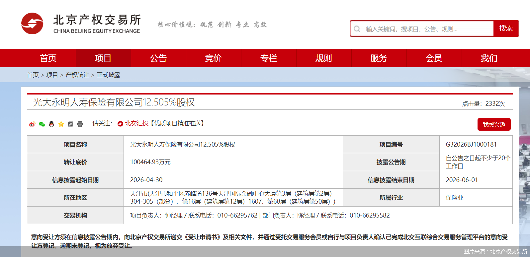Click the 所属行业 label cell
530x257 pixels.
pos(391,198)
